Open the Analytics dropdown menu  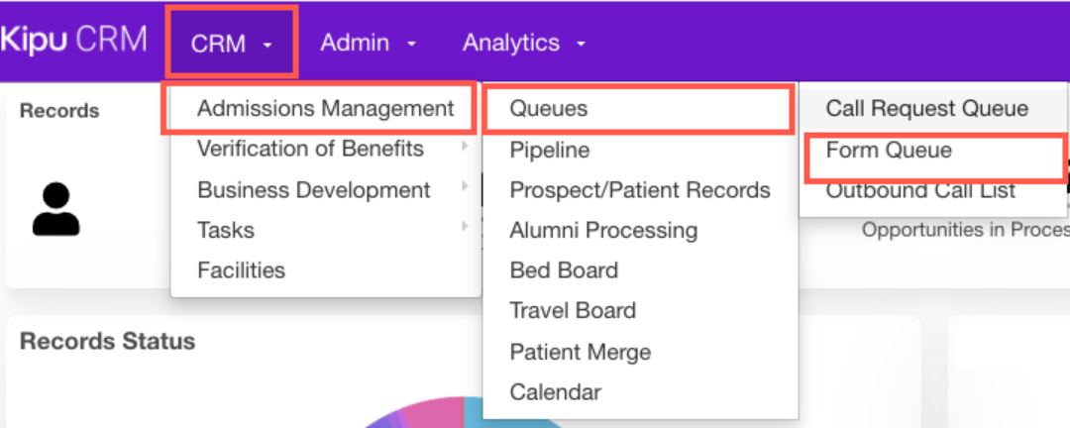point(524,44)
